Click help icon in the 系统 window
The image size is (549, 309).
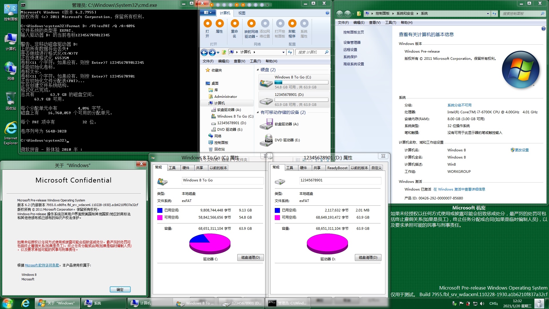(x=543, y=29)
